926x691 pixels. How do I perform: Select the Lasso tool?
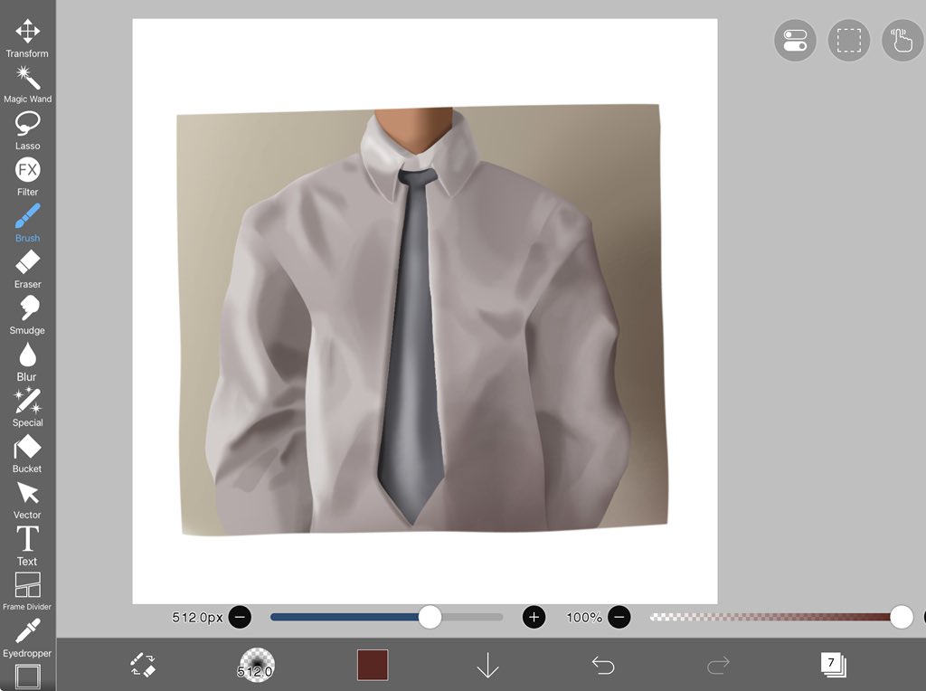click(27, 131)
